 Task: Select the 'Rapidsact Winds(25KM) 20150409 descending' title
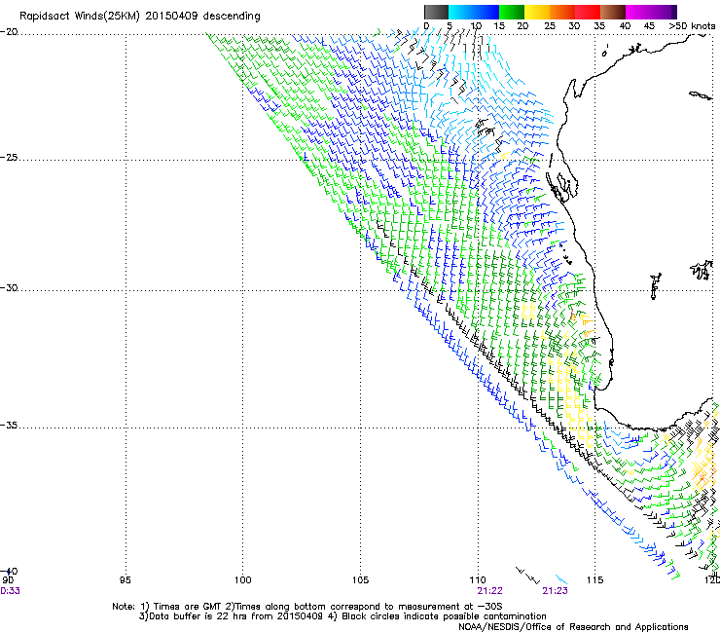click(x=139, y=17)
